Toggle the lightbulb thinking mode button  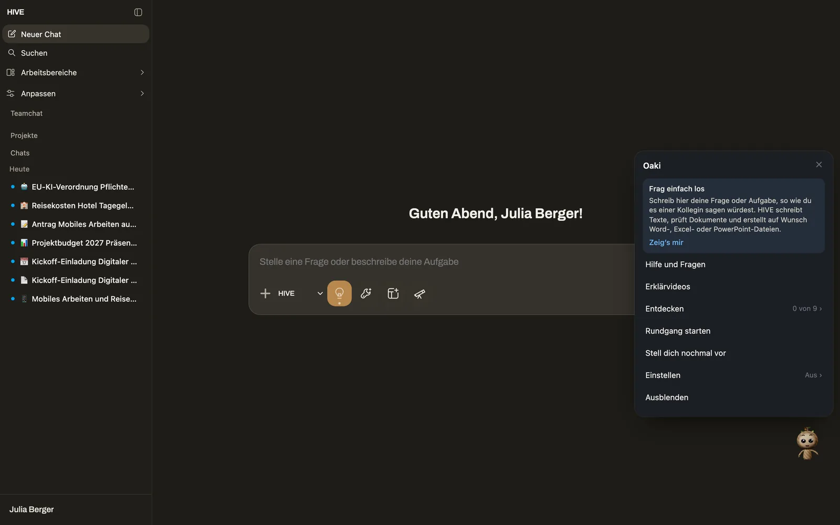click(339, 293)
